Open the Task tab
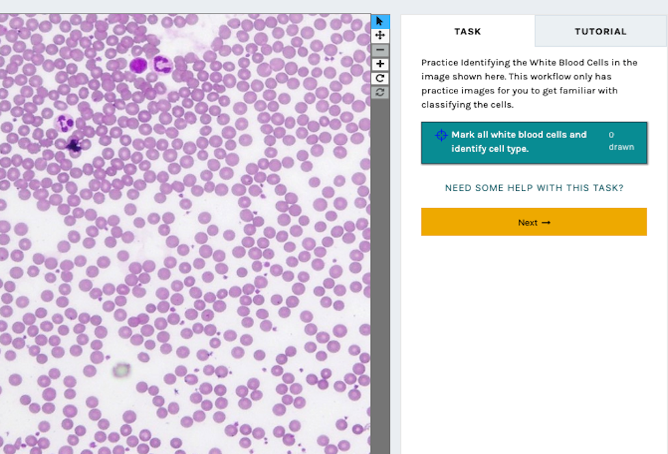Viewport: 668px width, 454px height. point(468,31)
